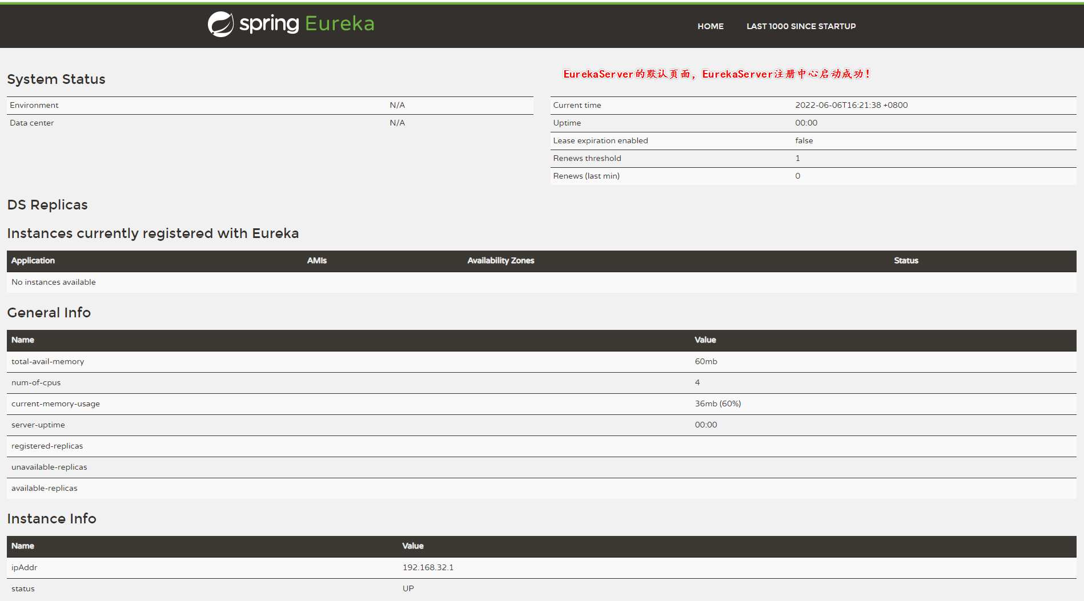Click the AMIs column header
The width and height of the screenshot is (1084, 601).
(x=316, y=261)
